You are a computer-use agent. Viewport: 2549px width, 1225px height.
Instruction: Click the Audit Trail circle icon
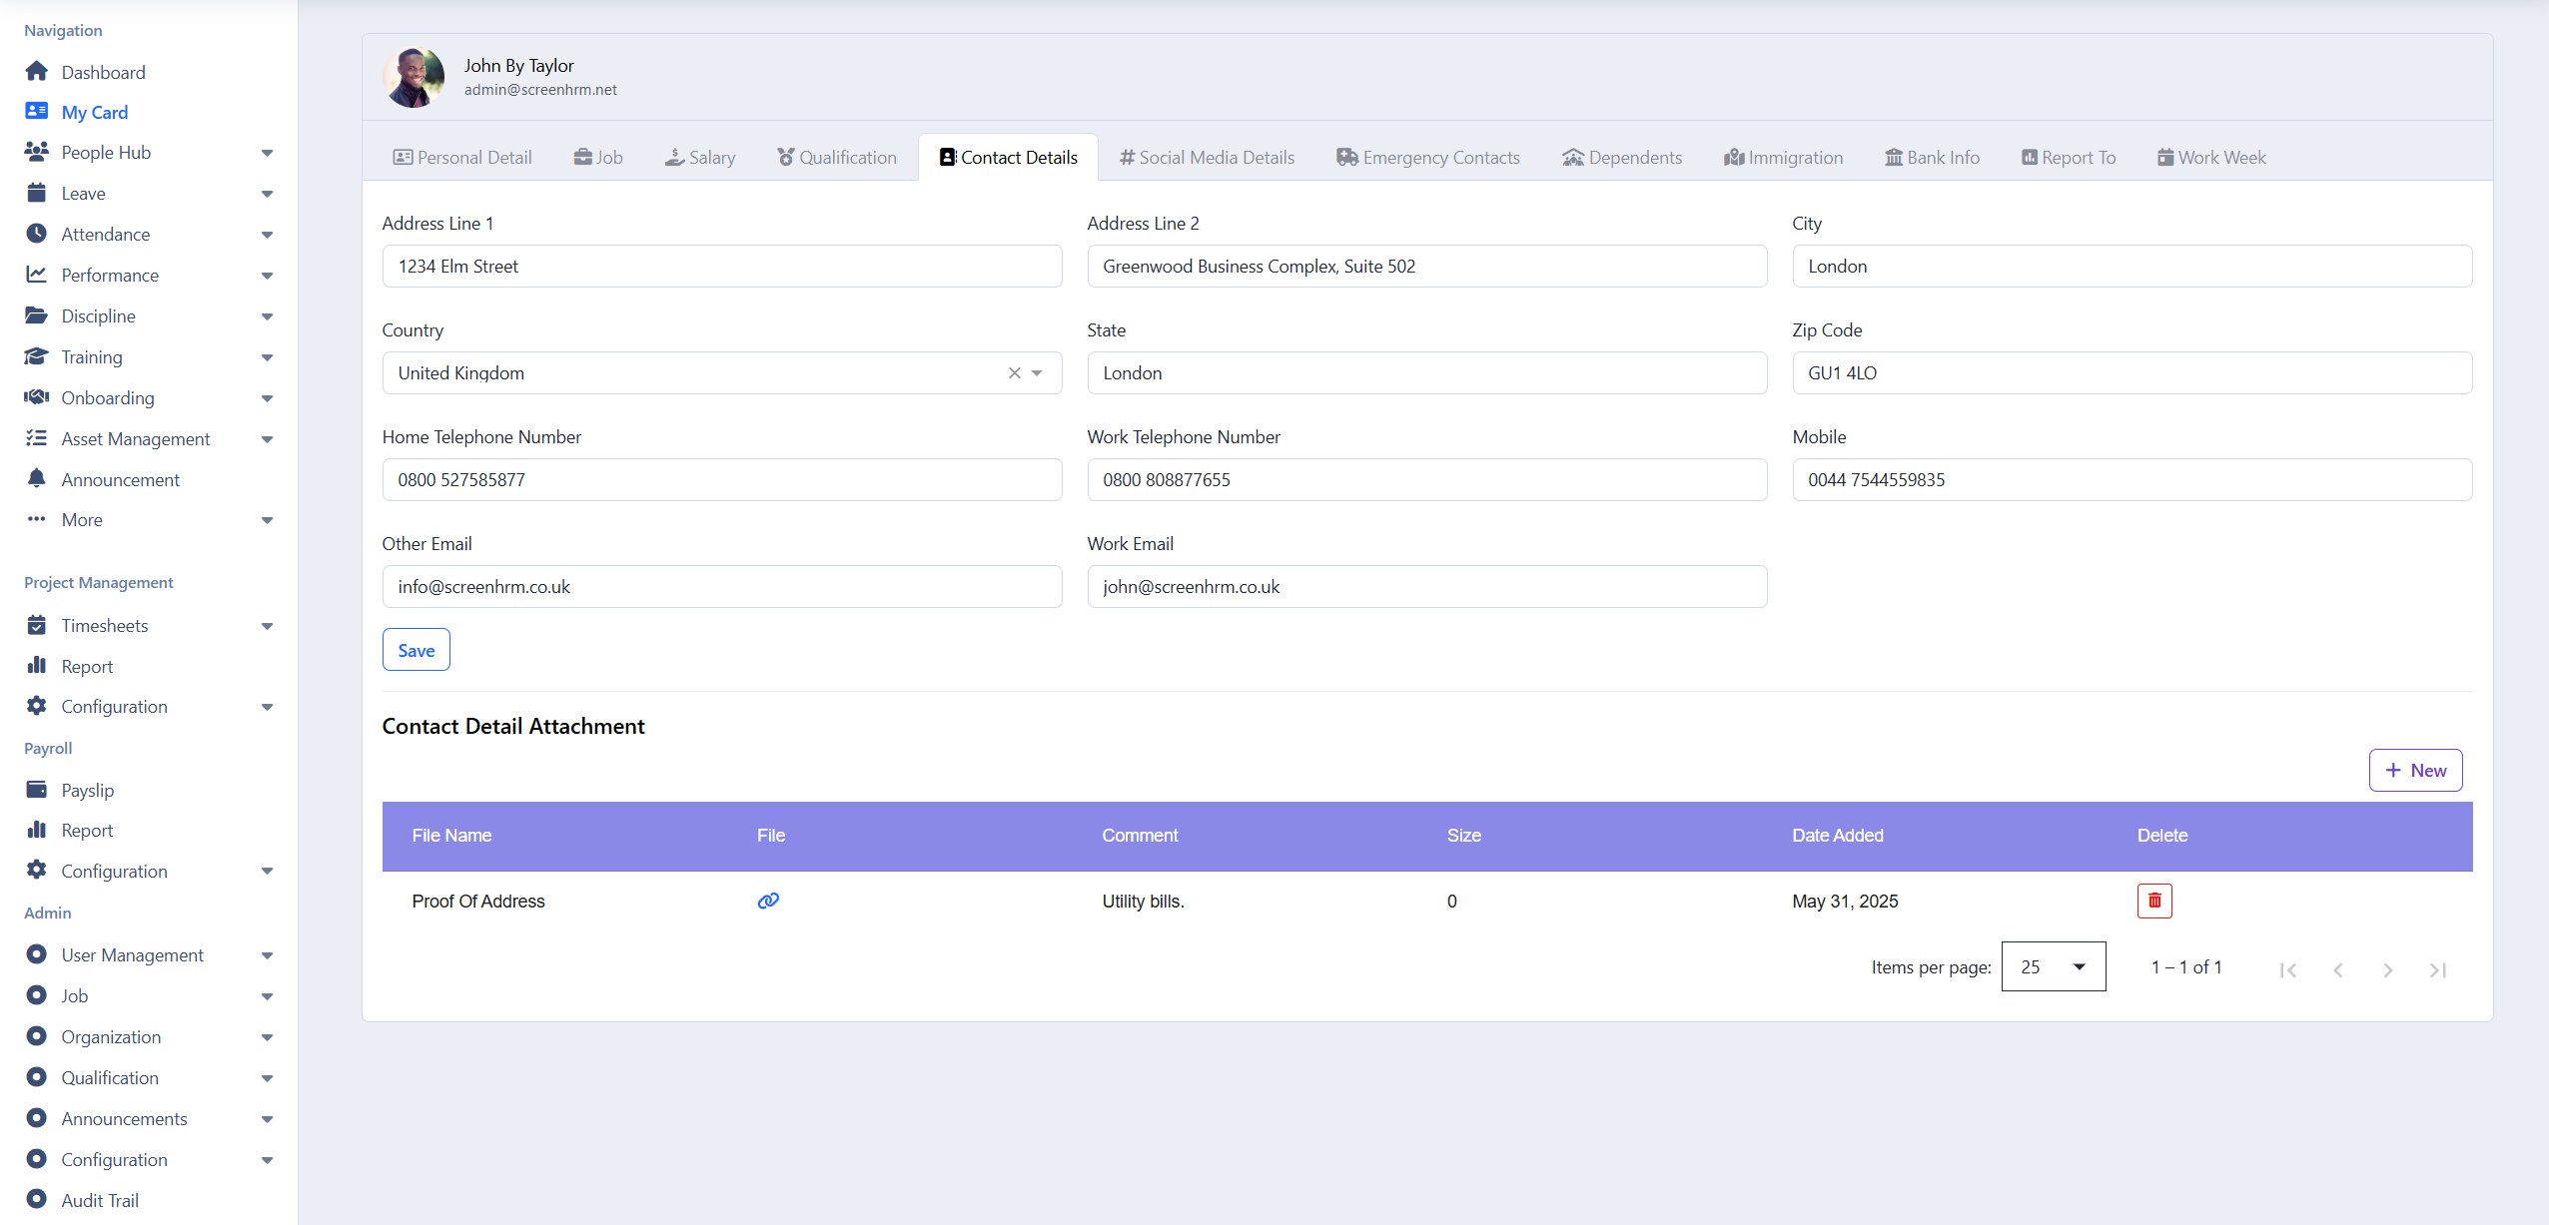[37, 1200]
